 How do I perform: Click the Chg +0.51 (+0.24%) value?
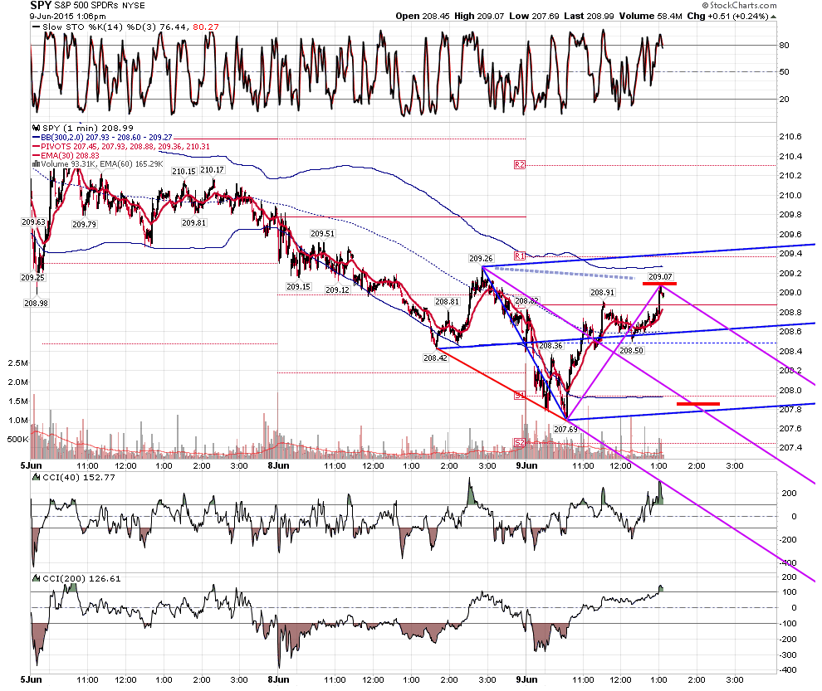pos(727,17)
